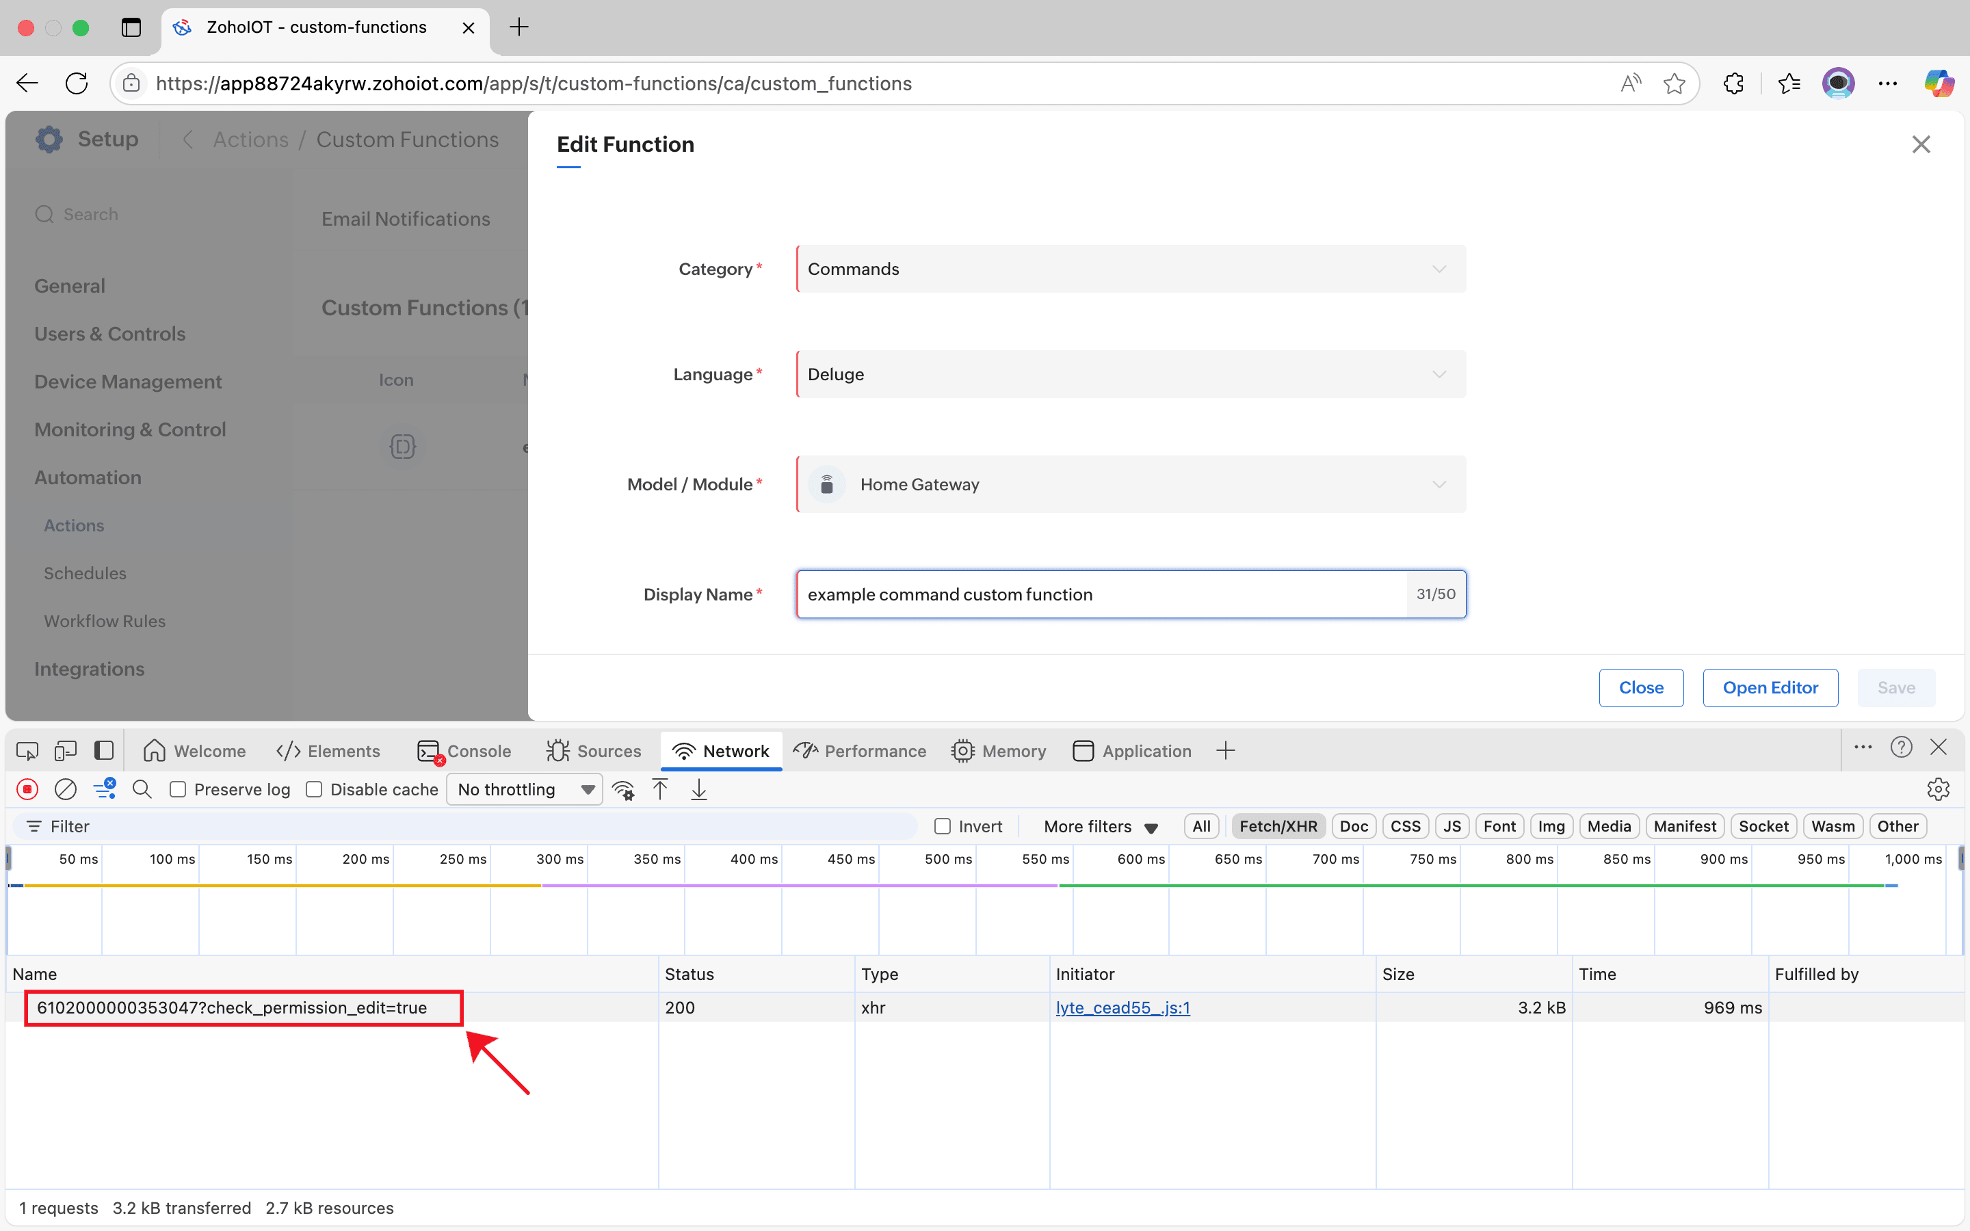Viewport: 1970px width, 1231px height.
Task: Click the export HAR download icon
Action: 698,789
